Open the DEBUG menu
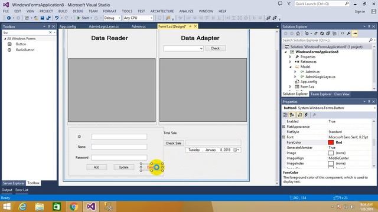Image resolution: width=378 pixels, height=212 pixels. 78,11
